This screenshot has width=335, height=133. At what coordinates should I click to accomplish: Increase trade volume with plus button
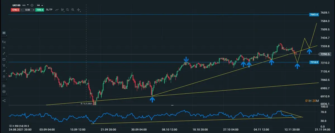pyautogui.click(x=34, y=10)
